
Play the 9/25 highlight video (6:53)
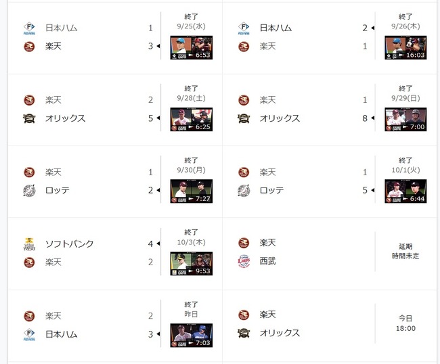191,47
